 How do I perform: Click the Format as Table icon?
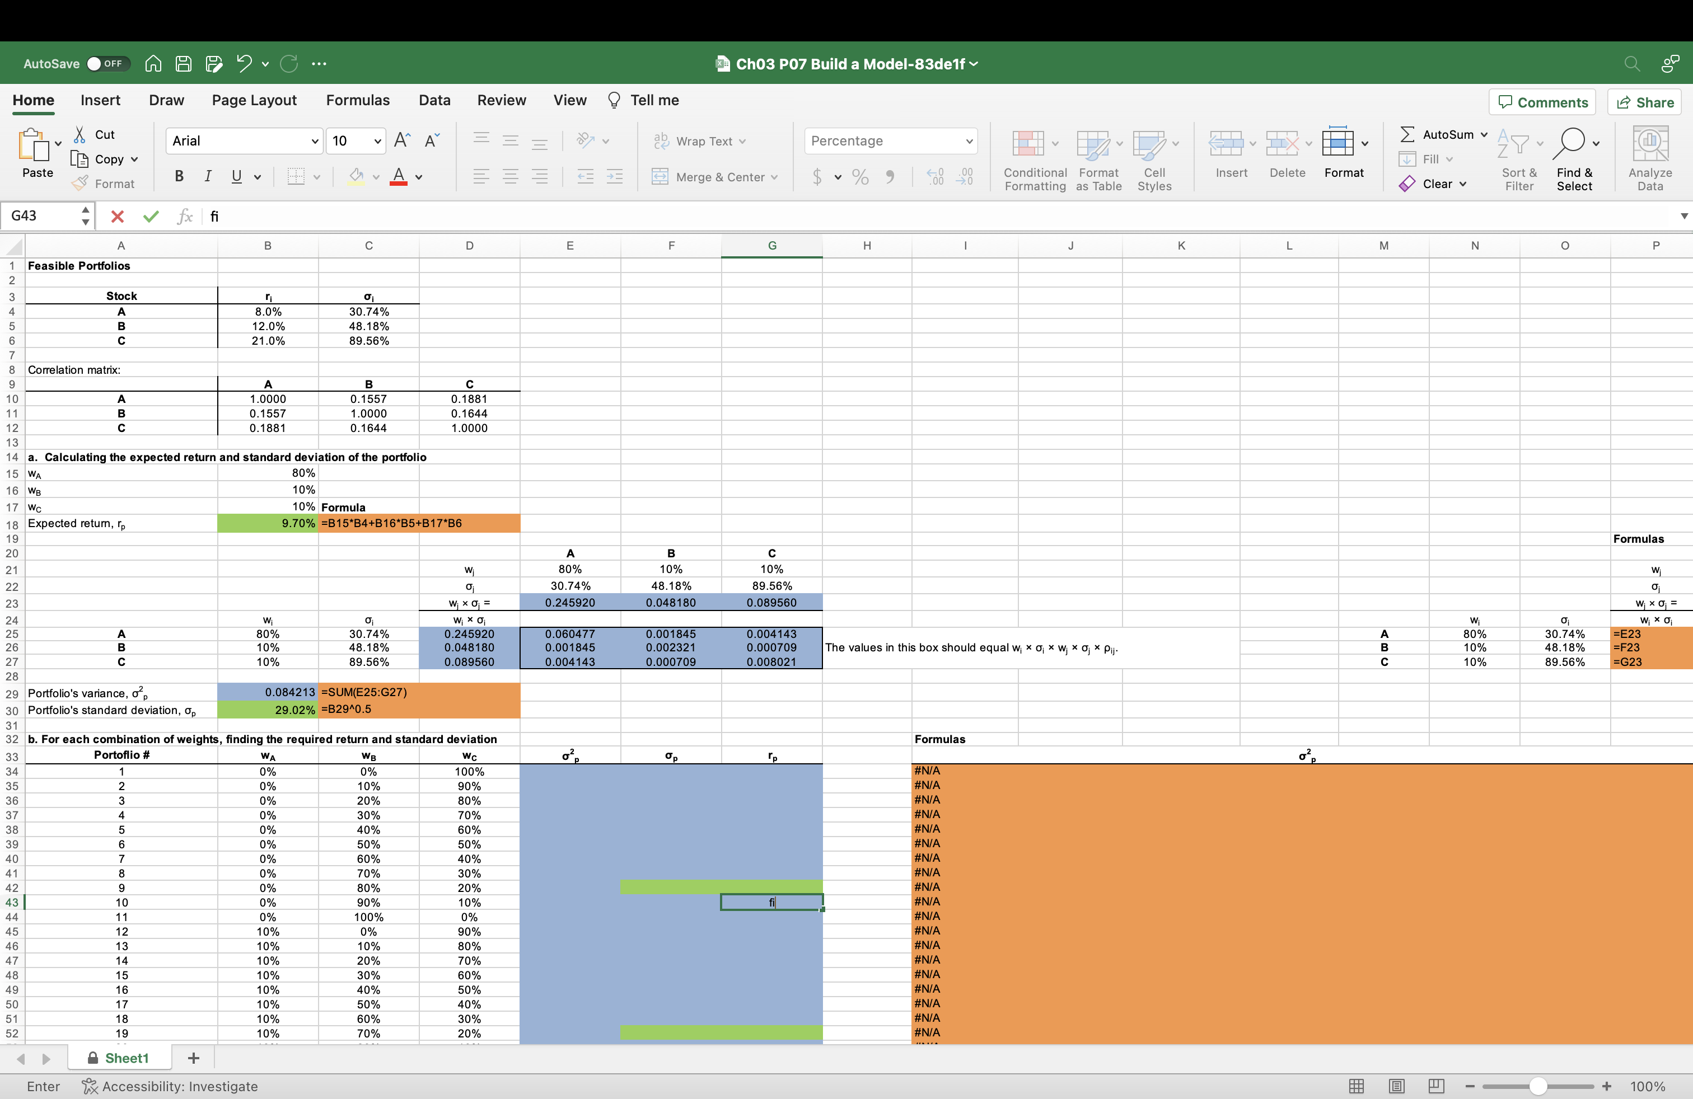pyautogui.click(x=1093, y=144)
